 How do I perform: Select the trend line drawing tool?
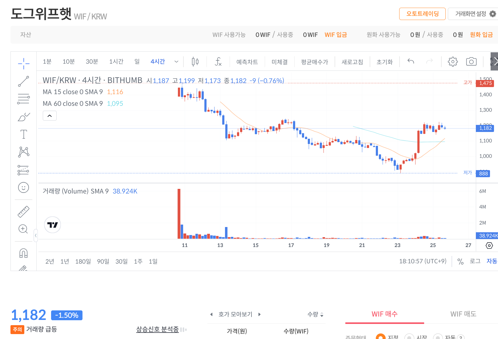24,82
